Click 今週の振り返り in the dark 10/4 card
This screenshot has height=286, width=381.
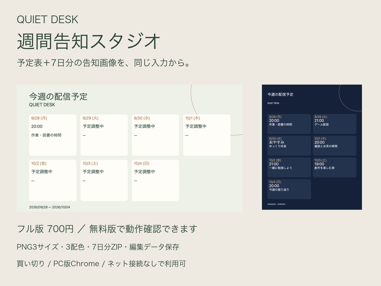(279, 190)
